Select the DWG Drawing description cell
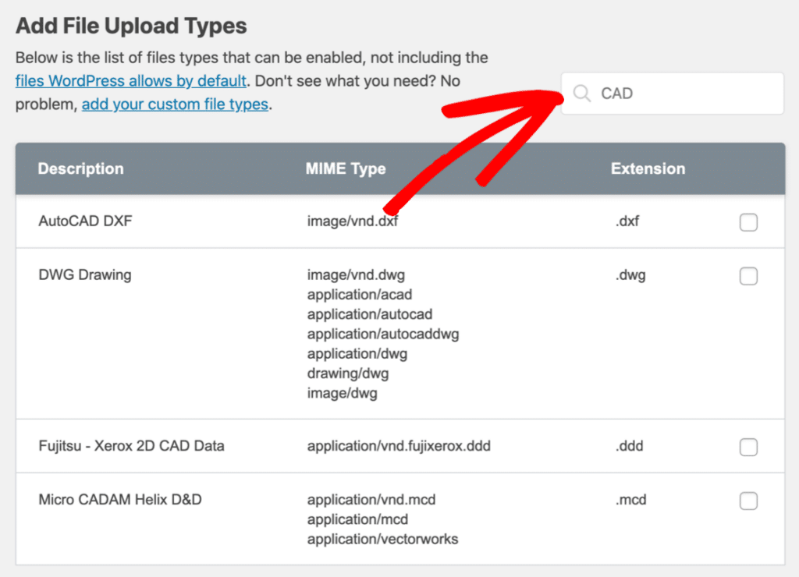Screen dimensions: 799x577 click(86, 274)
